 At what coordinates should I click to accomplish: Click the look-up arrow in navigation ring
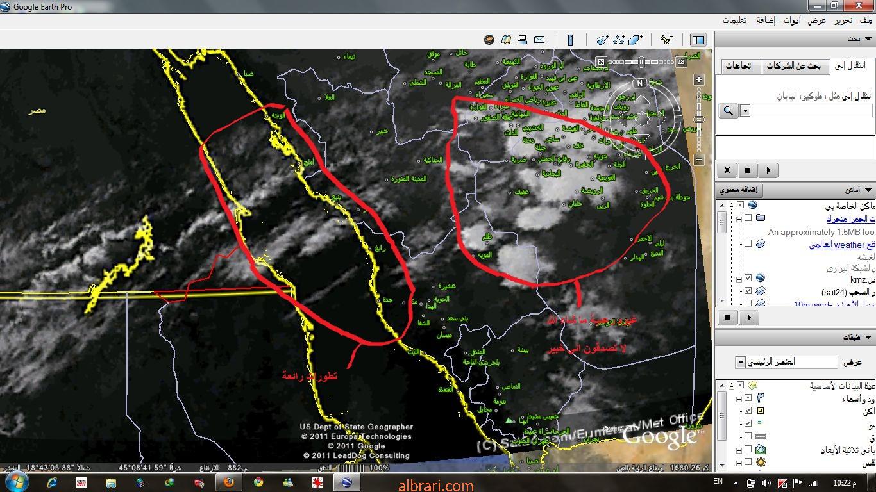643,101
